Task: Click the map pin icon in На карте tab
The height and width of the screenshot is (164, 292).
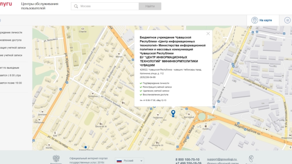Action: (255, 20)
